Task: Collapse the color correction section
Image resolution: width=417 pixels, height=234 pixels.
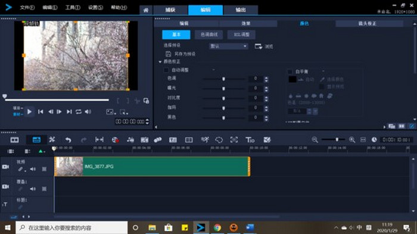Action: [x=160, y=62]
